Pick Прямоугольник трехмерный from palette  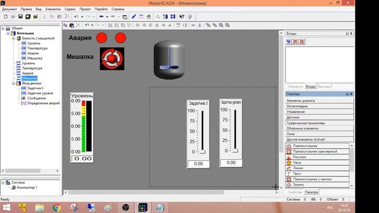(317, 151)
